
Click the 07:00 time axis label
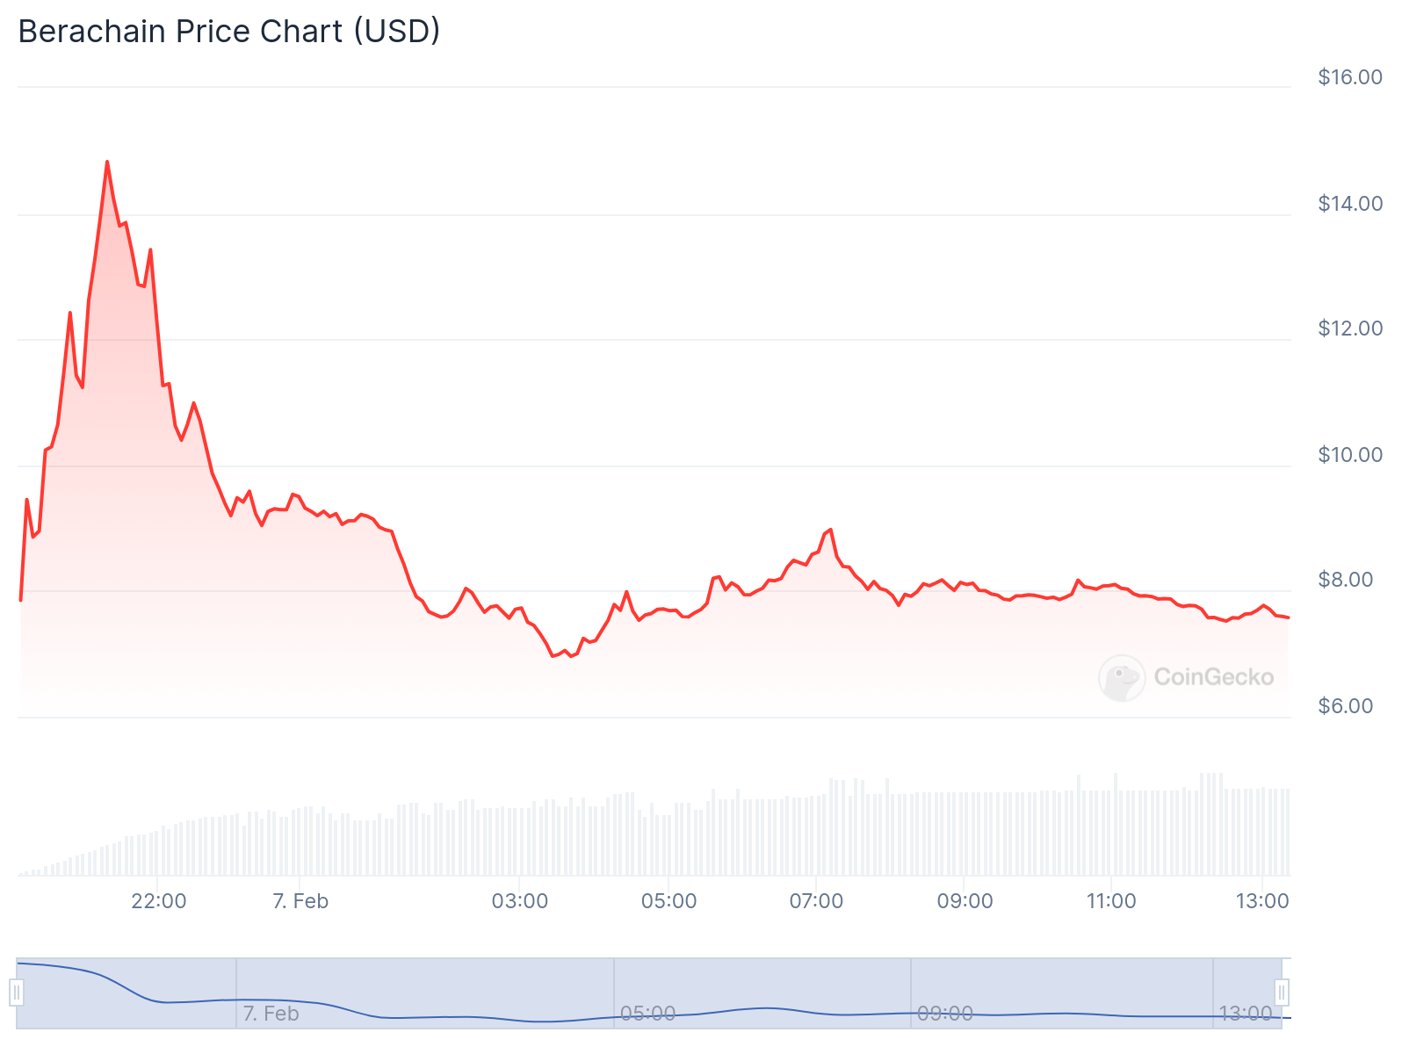(816, 901)
